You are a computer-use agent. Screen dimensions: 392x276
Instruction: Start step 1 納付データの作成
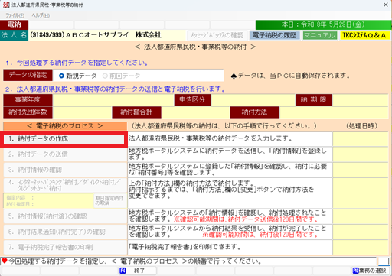(x=64, y=139)
